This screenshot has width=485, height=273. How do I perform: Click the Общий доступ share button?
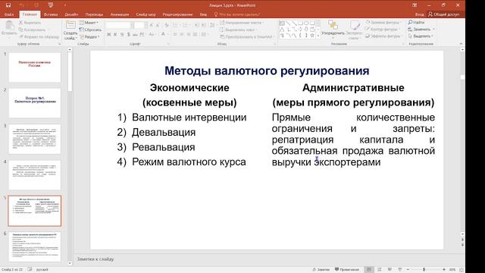point(443,14)
